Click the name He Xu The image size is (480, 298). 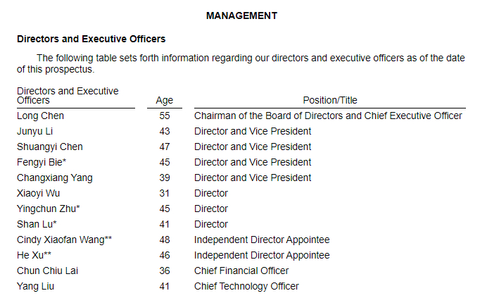32,255
